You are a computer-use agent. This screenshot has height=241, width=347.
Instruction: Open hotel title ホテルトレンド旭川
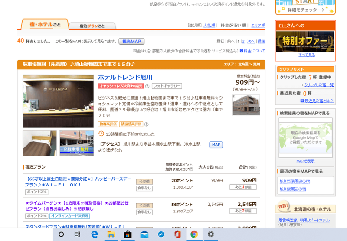click(x=125, y=77)
